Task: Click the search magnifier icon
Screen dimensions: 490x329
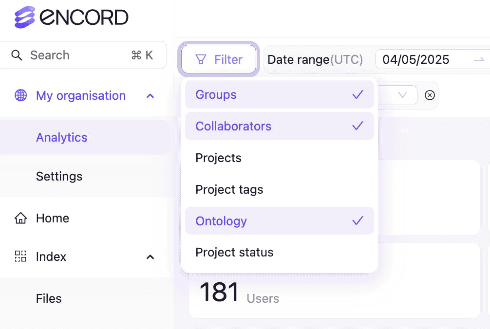Action: coord(17,55)
